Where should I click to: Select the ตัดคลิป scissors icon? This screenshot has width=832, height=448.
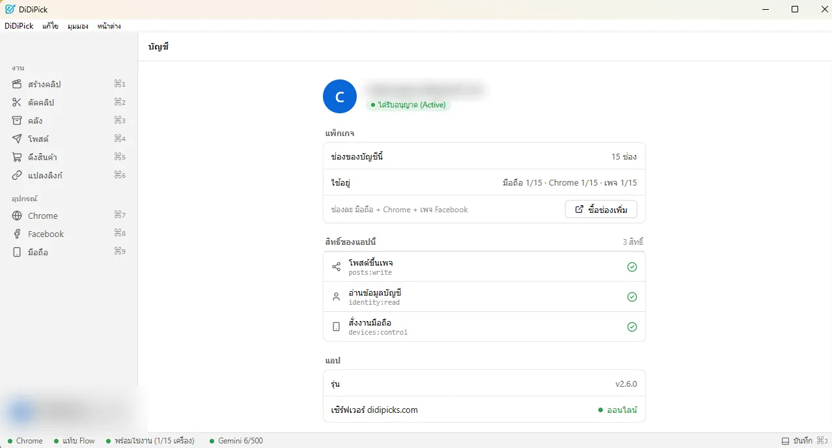(17, 102)
